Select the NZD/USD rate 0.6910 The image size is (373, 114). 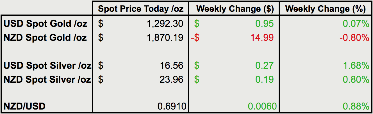(172, 106)
